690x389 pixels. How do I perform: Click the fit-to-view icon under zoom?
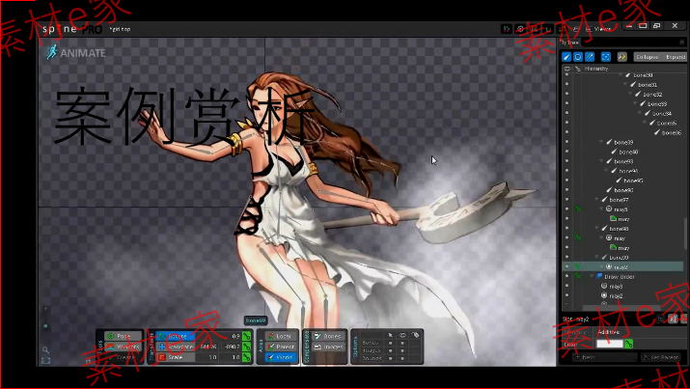[45, 360]
